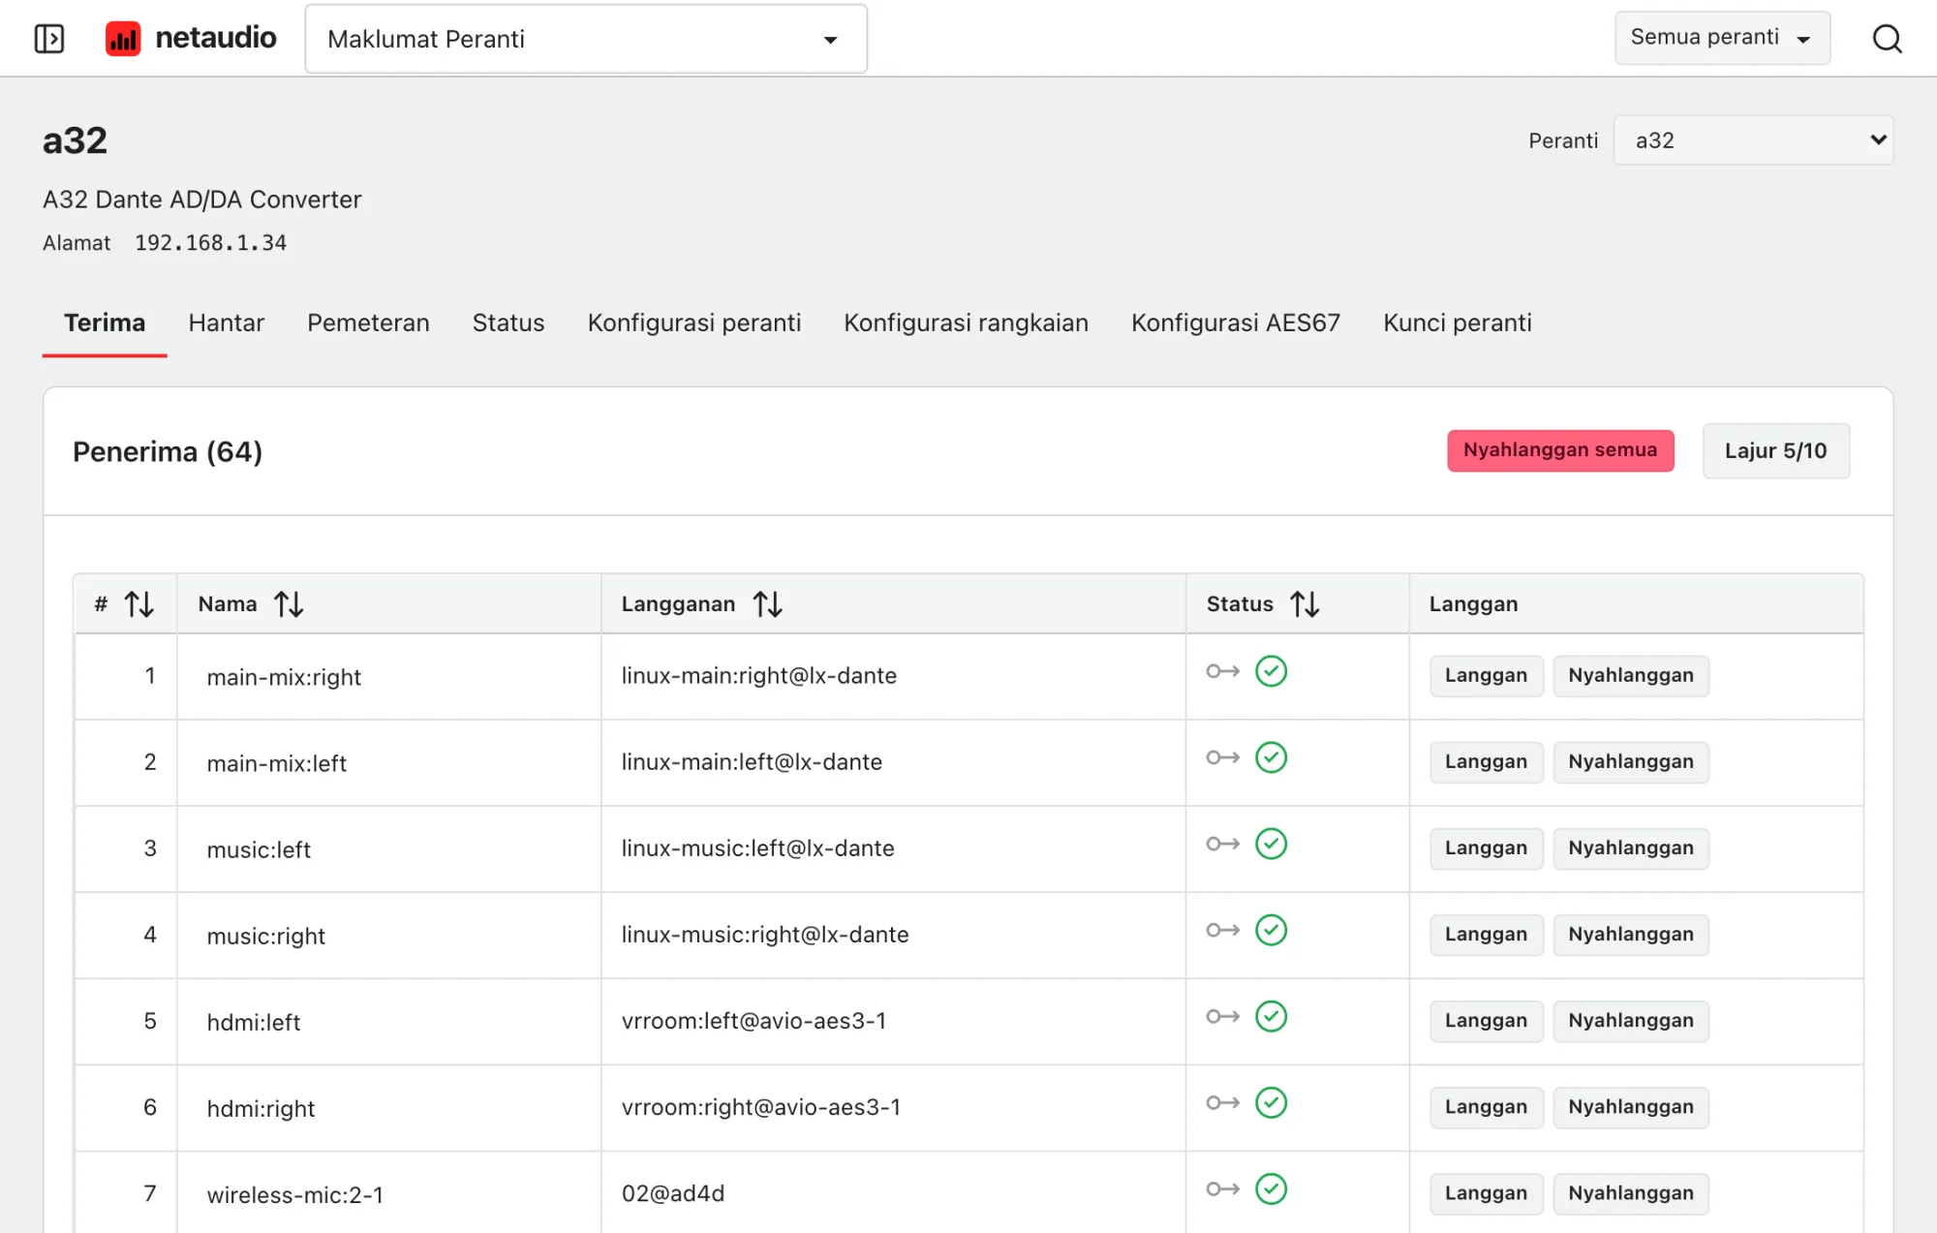The image size is (1937, 1233).
Task: Open the Semua peranti filter dropdown
Action: point(1722,38)
